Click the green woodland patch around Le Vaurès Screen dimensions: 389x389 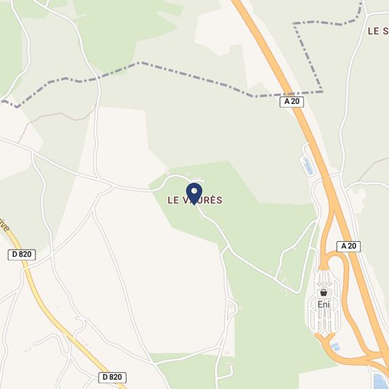248,238
